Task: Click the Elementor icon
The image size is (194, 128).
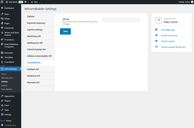Action: pyautogui.click(x=2, y=53)
